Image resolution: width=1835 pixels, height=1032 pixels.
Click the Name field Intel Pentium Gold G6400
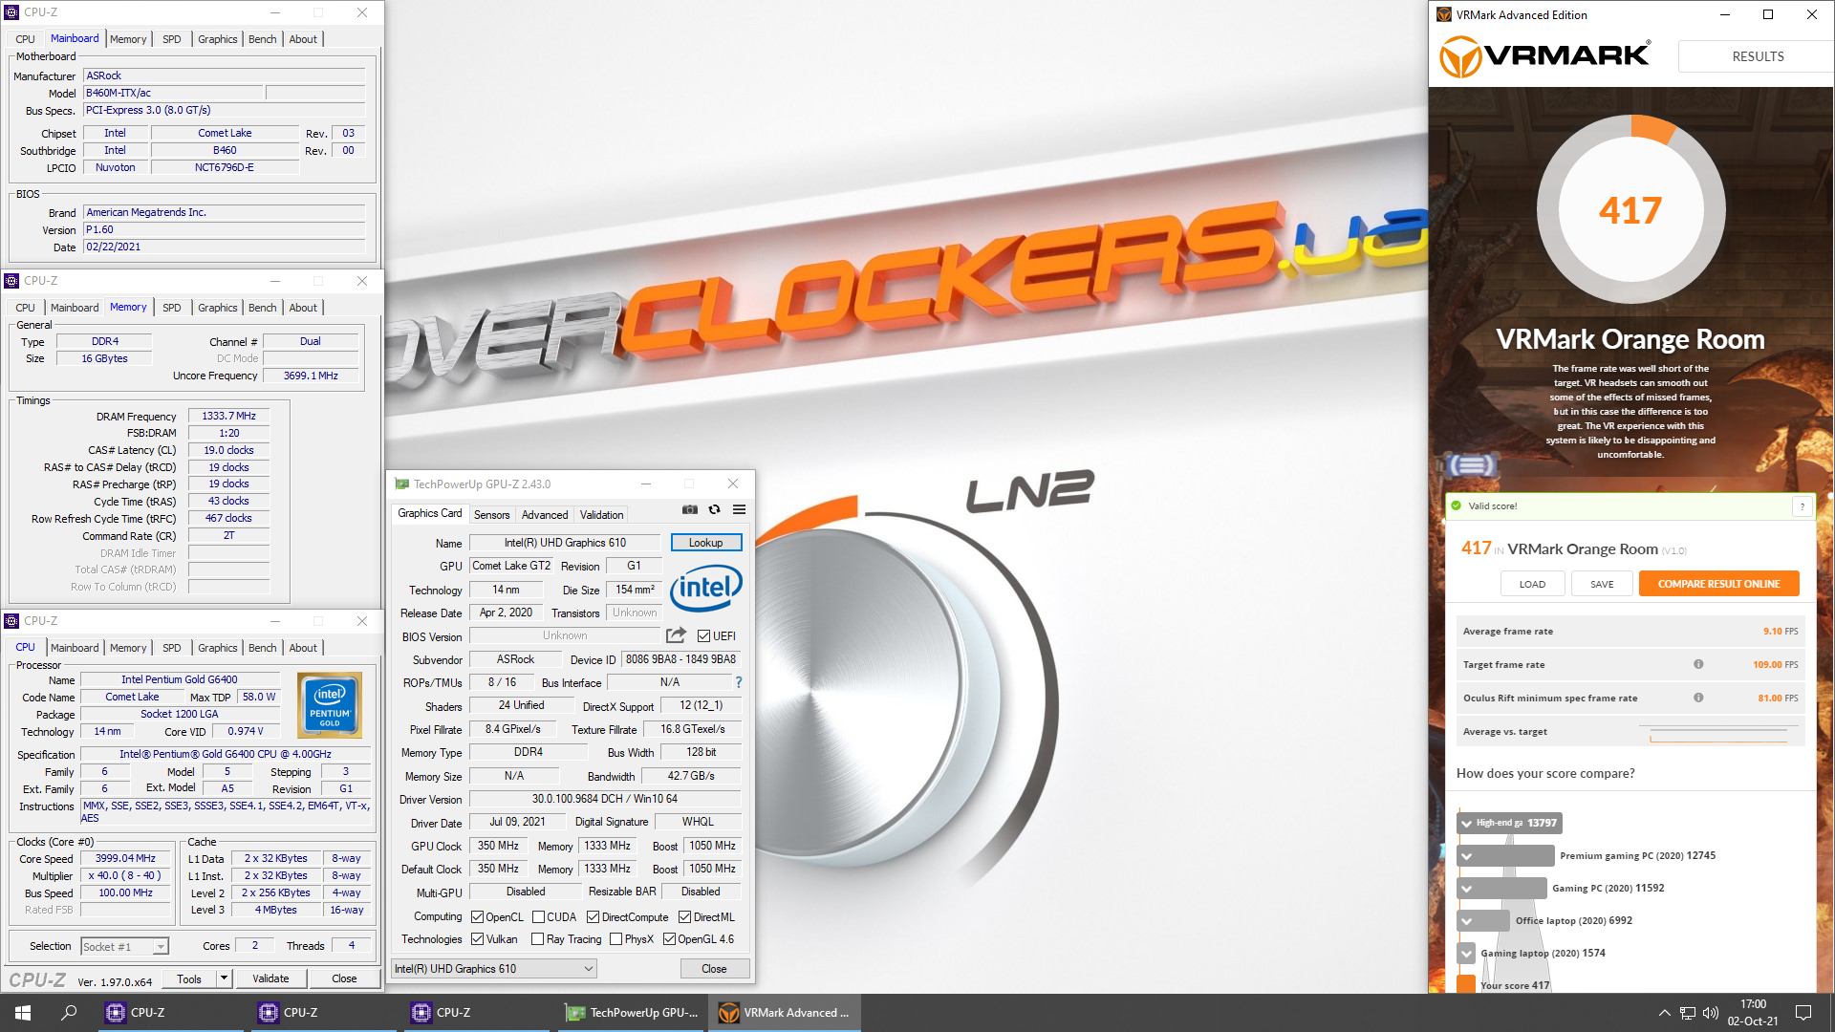[180, 679]
